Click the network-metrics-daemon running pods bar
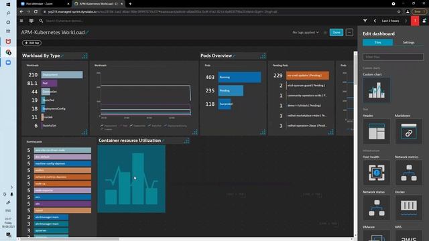429x241 pixels. click(x=62, y=177)
